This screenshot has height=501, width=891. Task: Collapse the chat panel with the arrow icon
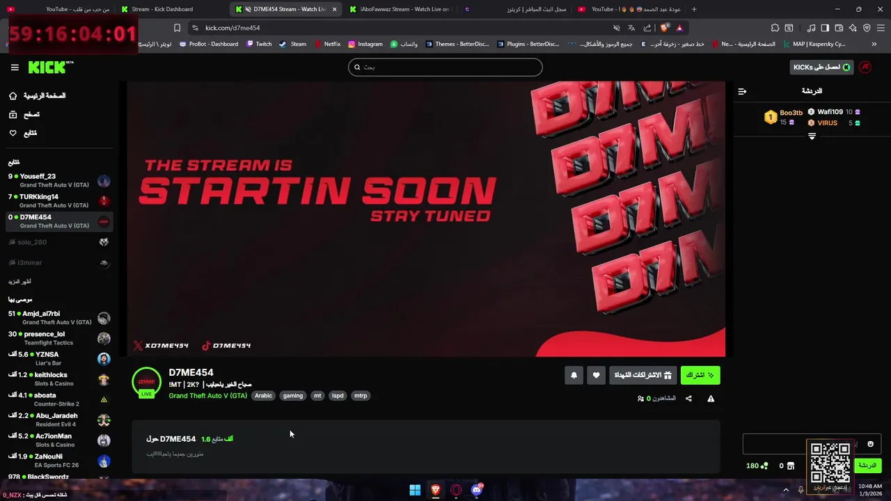point(742,91)
